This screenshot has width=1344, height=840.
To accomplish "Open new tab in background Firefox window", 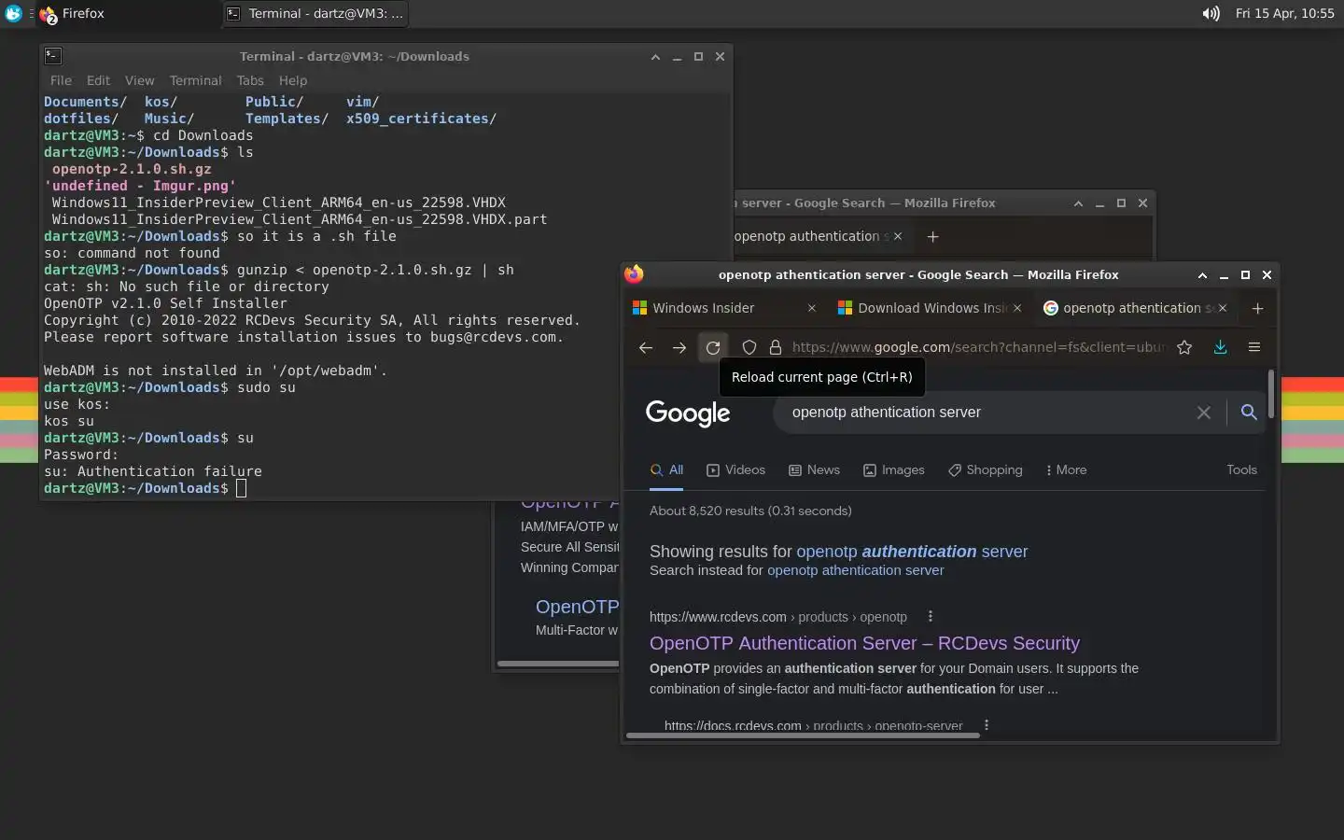I will click(932, 236).
